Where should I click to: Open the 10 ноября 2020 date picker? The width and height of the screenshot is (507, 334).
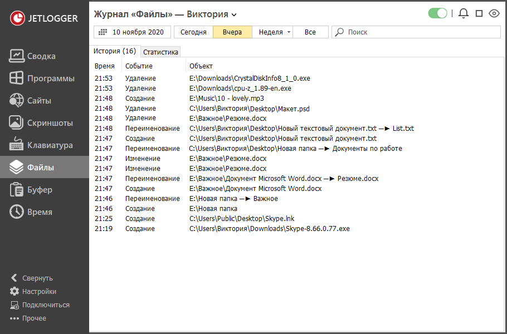coord(133,32)
